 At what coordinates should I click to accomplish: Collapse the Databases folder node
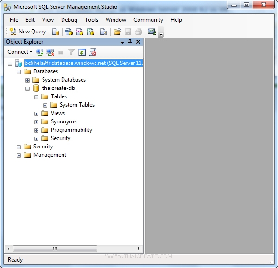tap(19, 72)
